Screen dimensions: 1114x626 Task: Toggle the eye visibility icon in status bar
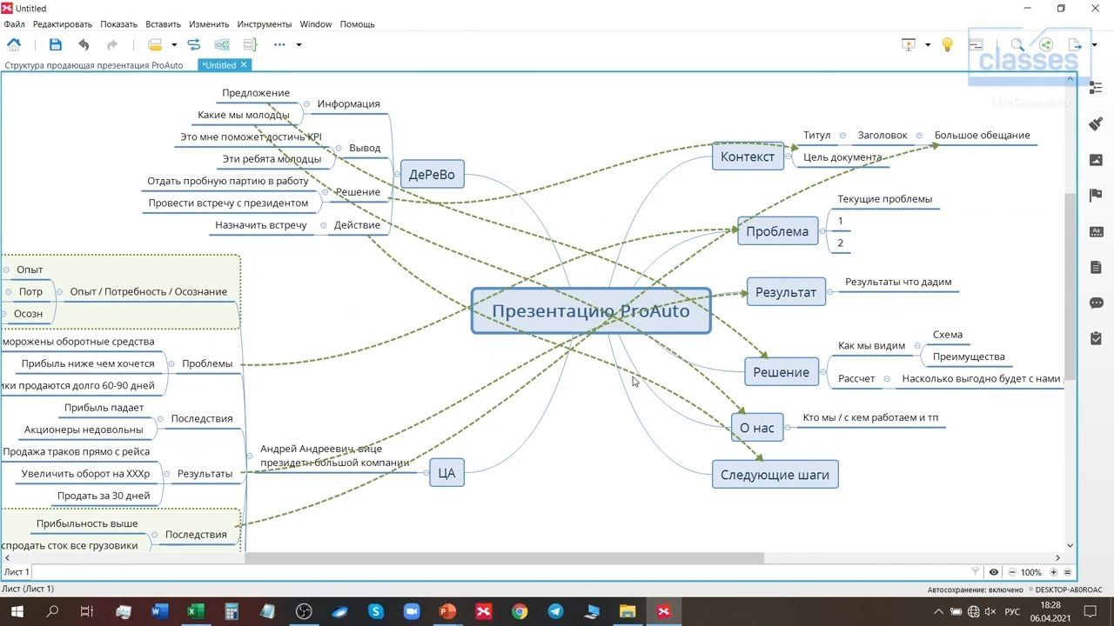(994, 572)
